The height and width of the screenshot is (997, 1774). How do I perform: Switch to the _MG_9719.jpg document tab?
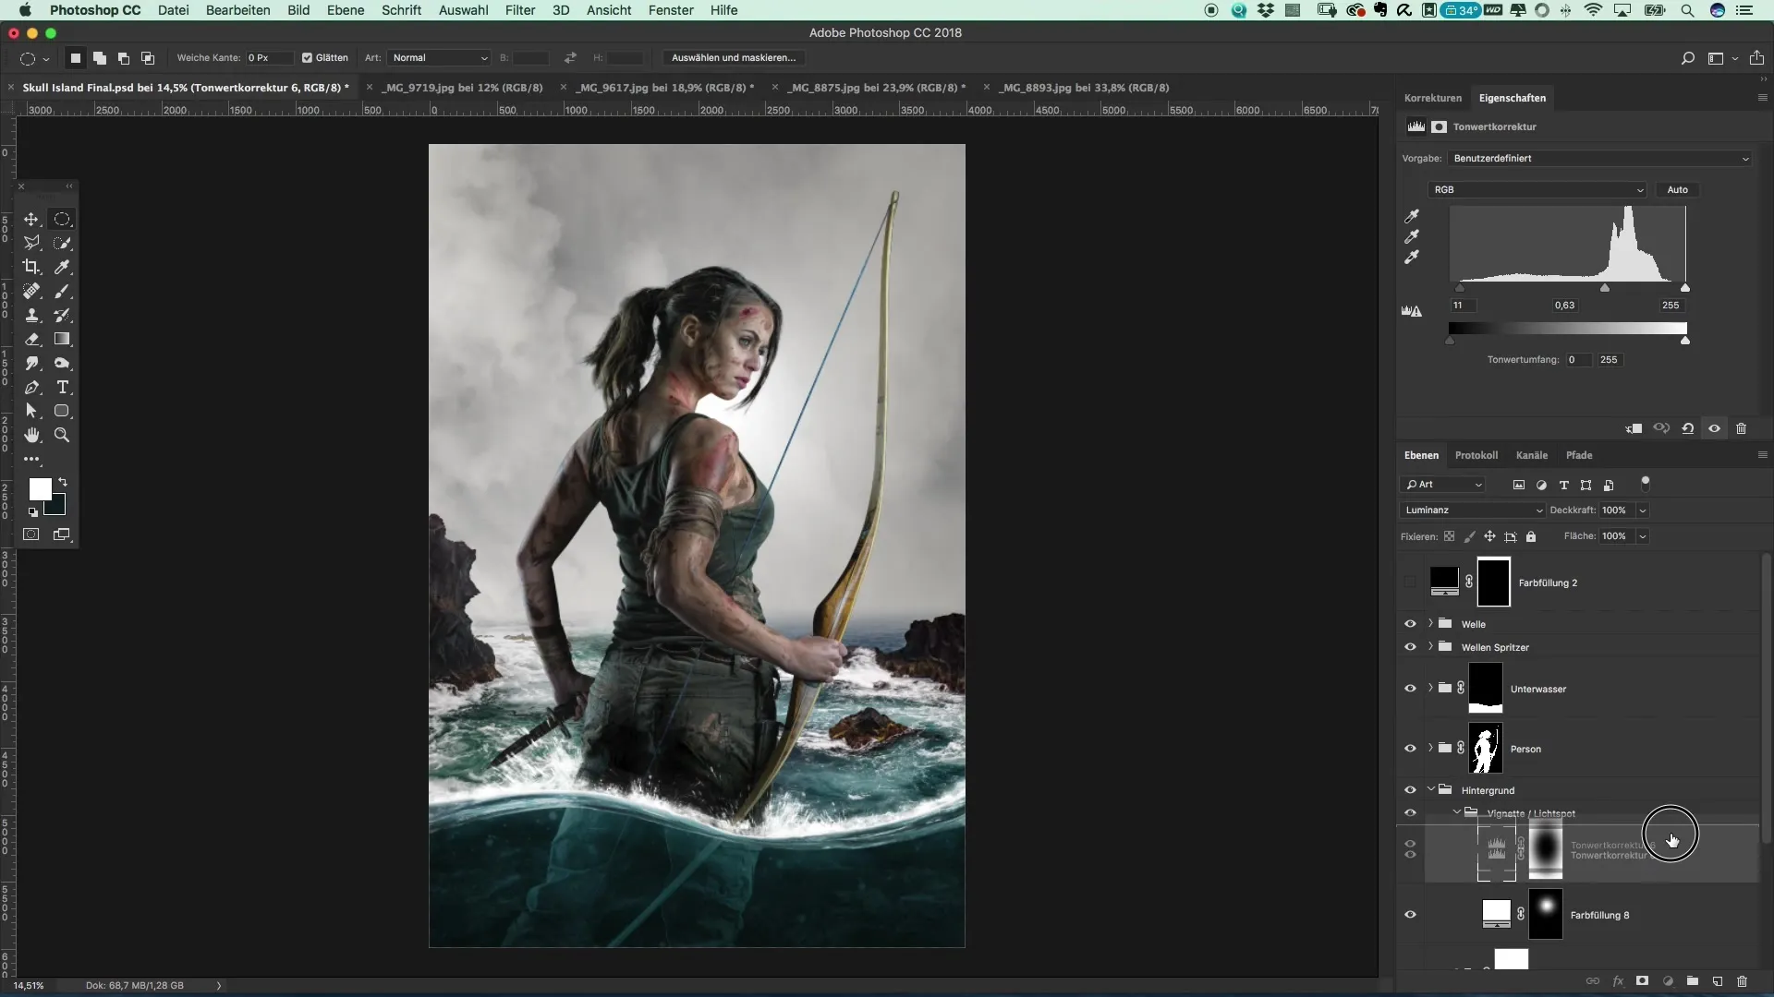[463, 88]
